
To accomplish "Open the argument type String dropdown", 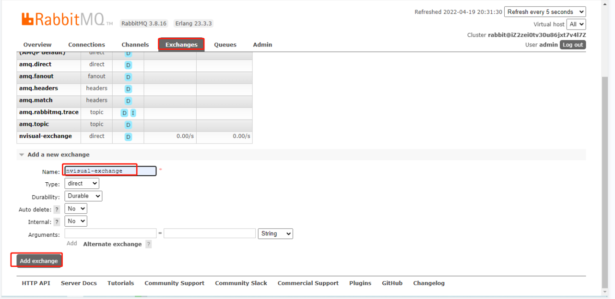I will click(x=275, y=233).
